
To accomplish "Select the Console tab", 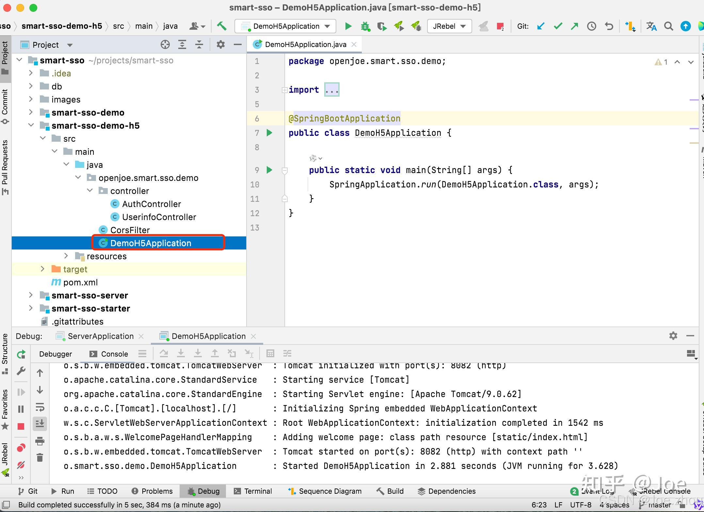I will 109,354.
